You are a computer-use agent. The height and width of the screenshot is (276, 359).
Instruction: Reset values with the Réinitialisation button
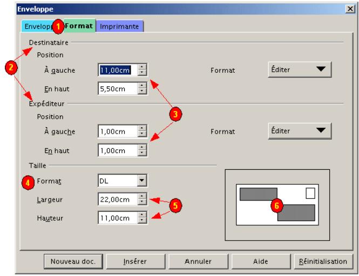323,261
